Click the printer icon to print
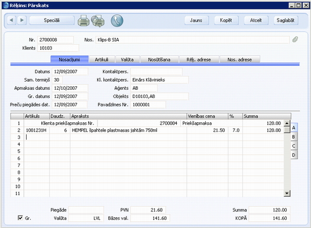Image resolution: width=311 pixels, height=228 pixels. click(x=83, y=21)
